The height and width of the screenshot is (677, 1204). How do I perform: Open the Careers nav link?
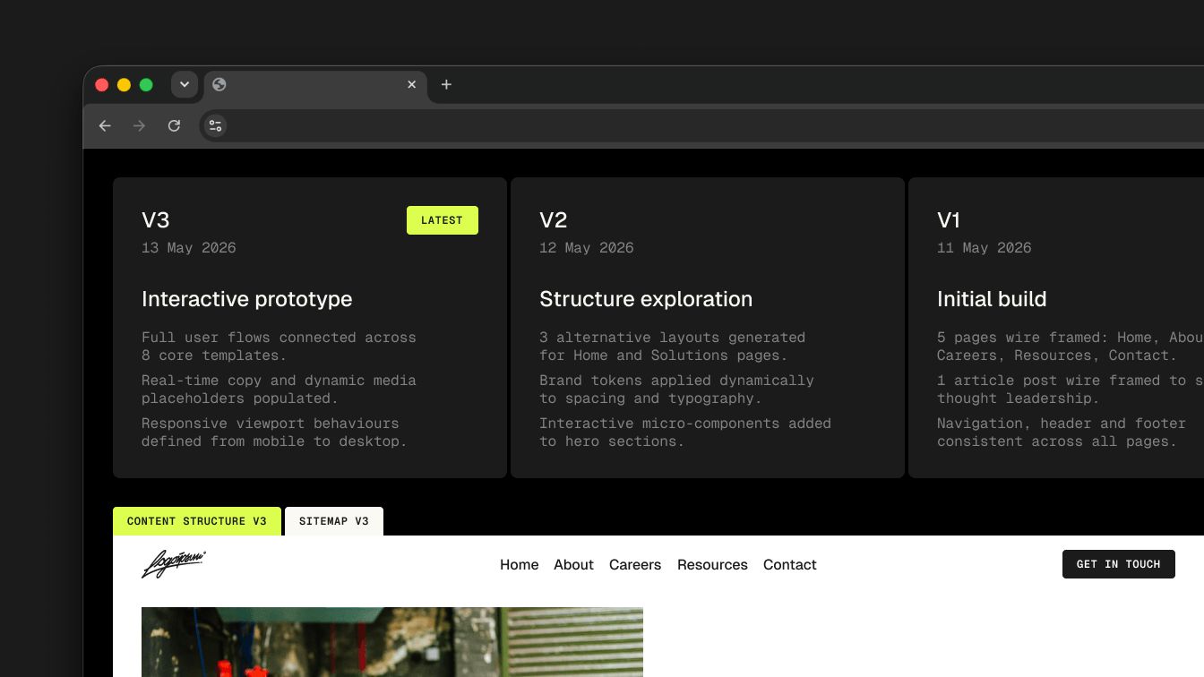[635, 565]
